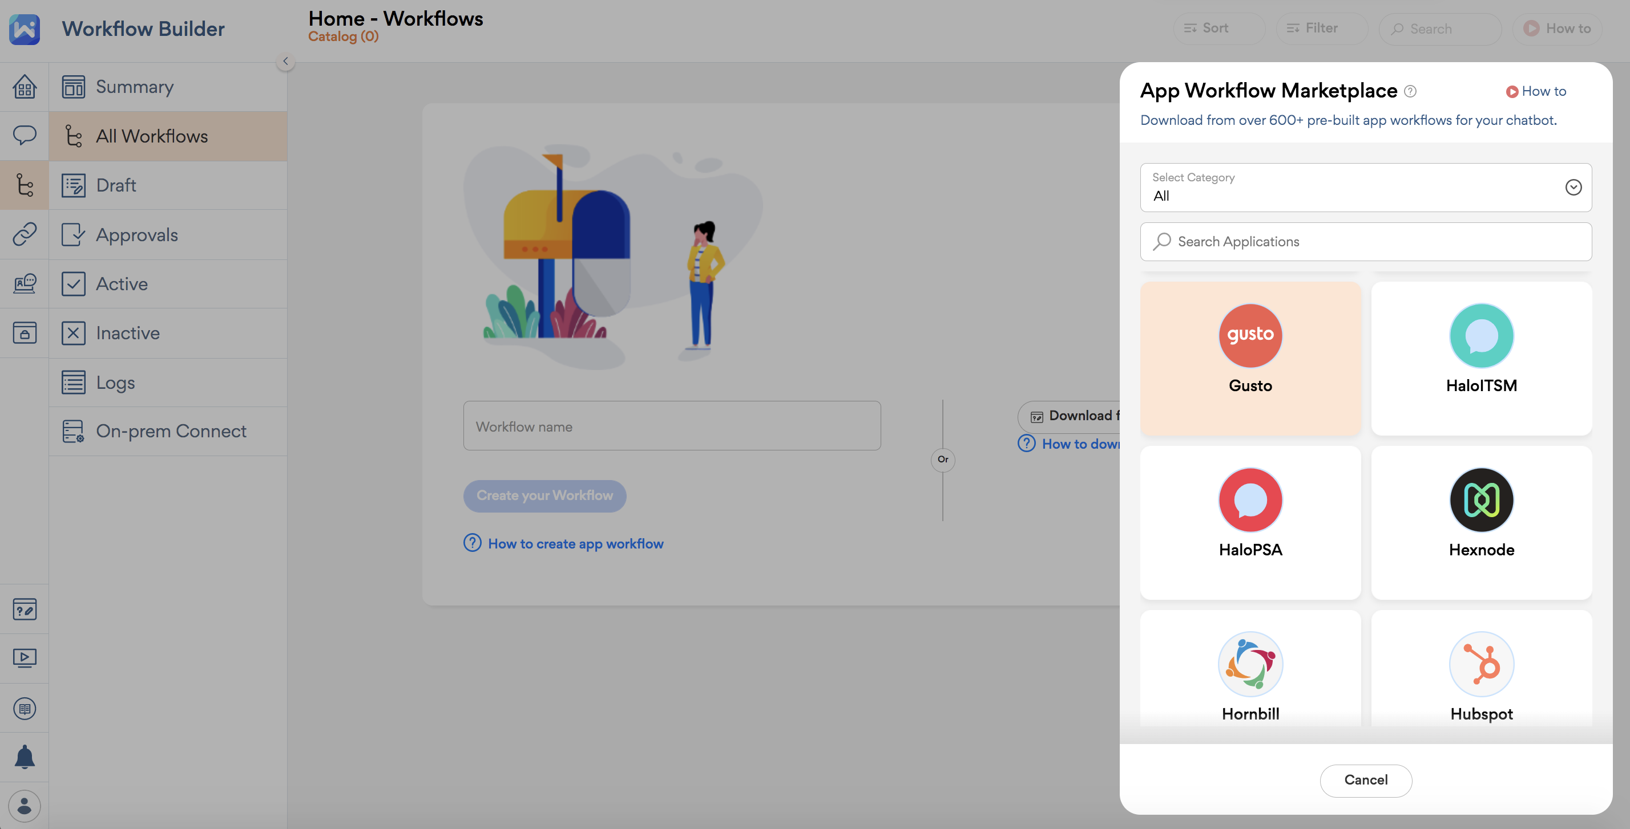
Task: Select the Gusto app tile
Action: click(x=1250, y=358)
